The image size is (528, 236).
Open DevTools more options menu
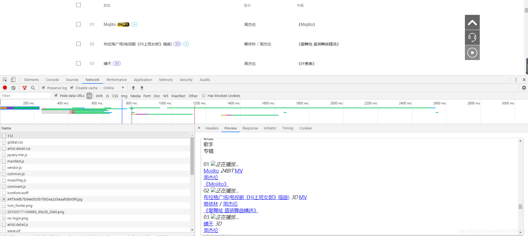[x=516, y=80]
